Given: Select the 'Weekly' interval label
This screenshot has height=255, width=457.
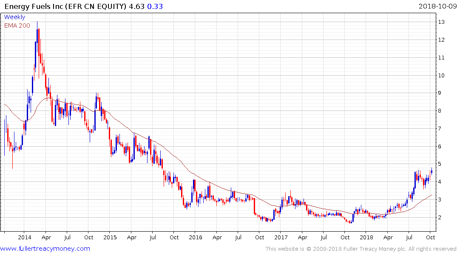Looking at the screenshot, I should 14,17.
